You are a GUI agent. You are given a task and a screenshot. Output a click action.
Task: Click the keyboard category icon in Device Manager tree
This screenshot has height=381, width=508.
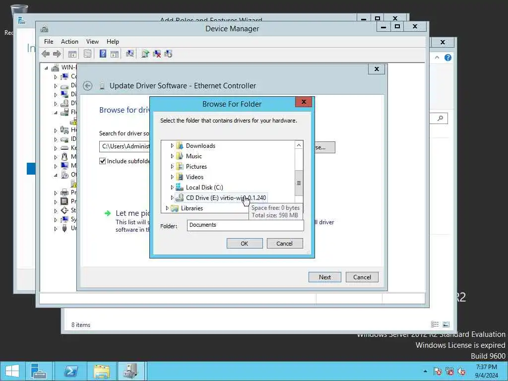pos(64,148)
